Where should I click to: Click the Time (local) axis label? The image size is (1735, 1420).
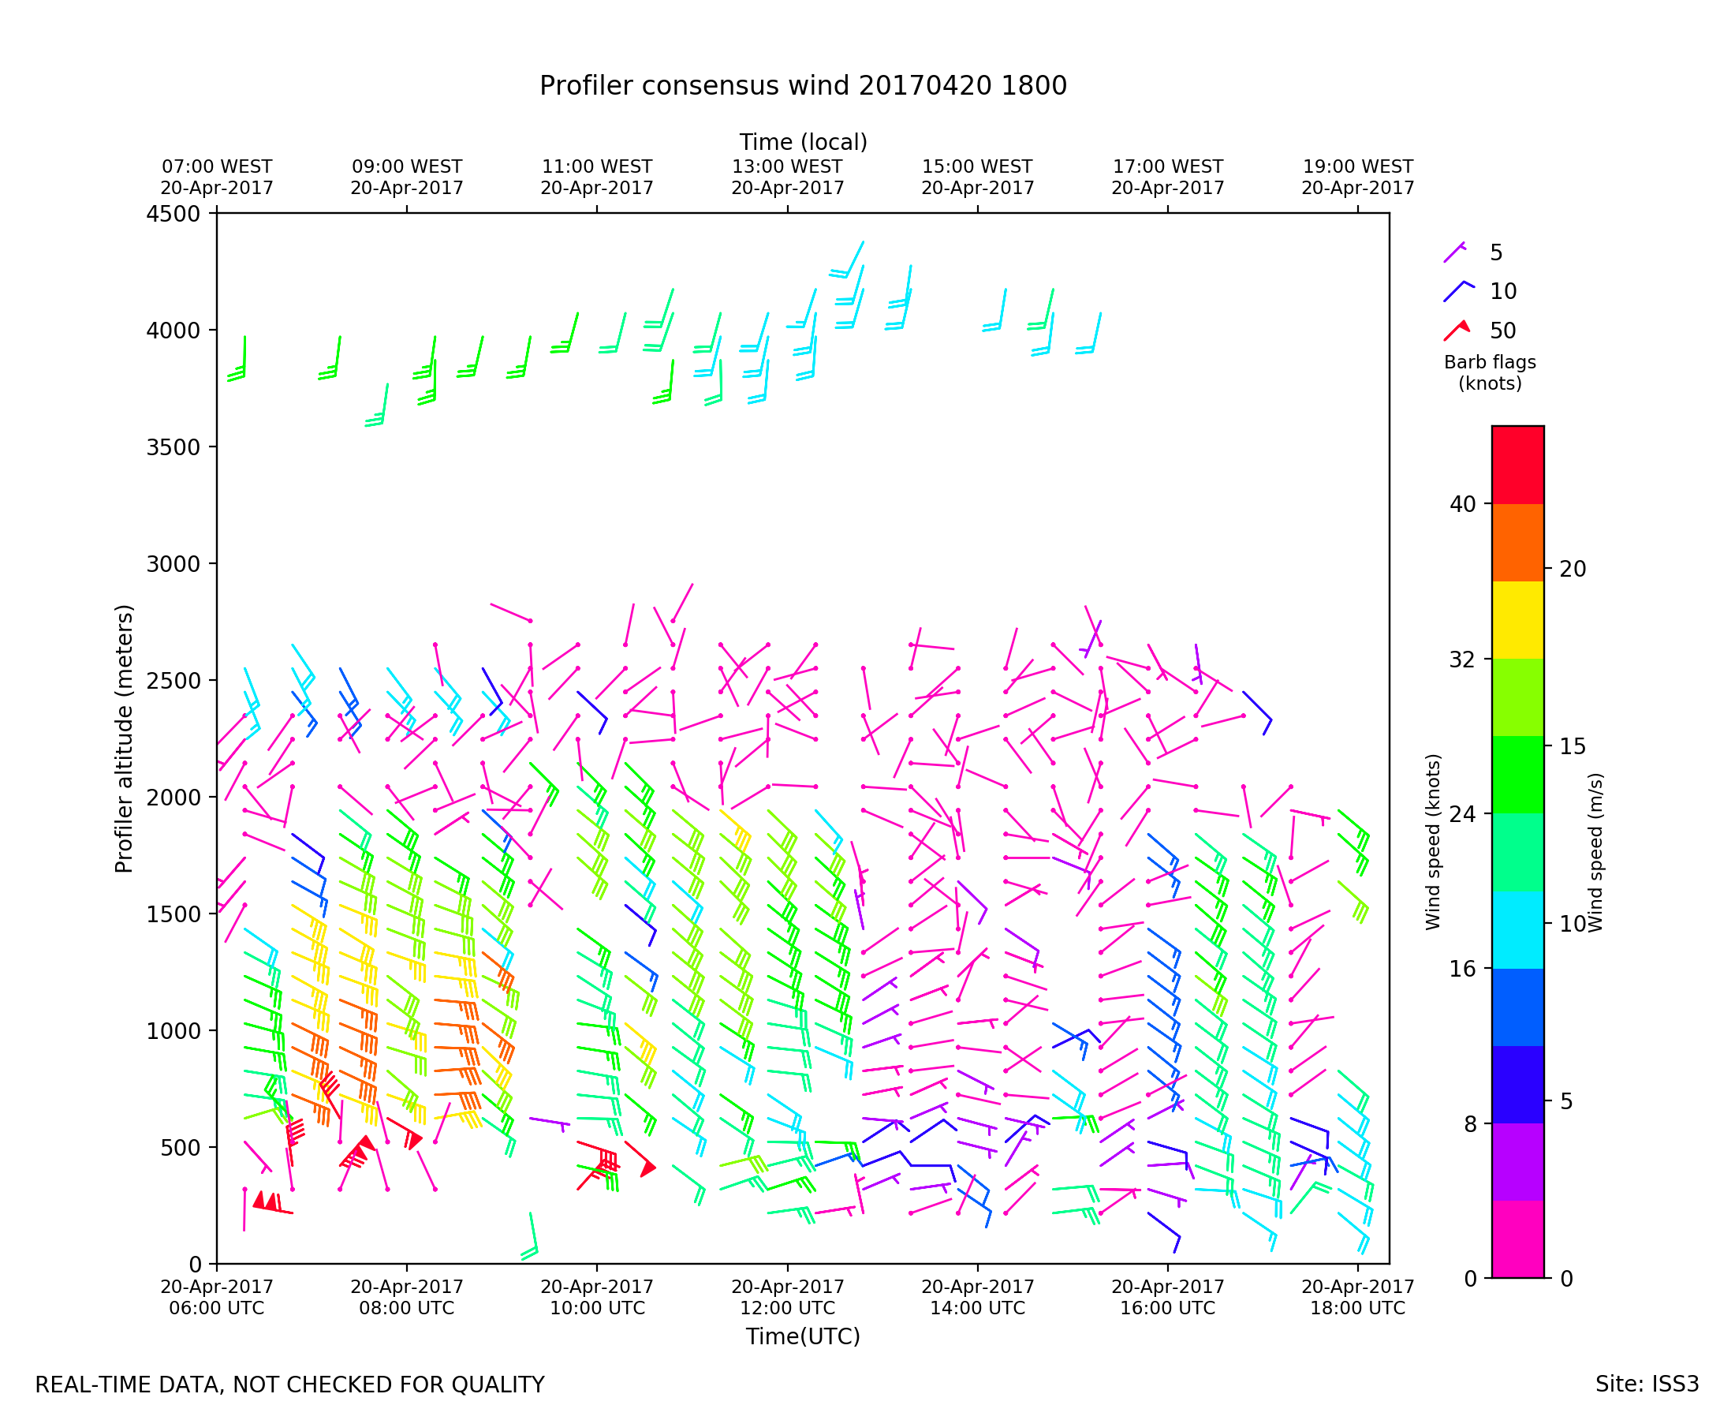point(803,142)
